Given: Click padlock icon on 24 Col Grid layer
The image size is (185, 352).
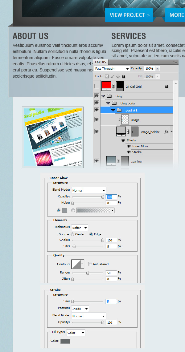Looking at the screenshot, I should [x=166, y=87].
